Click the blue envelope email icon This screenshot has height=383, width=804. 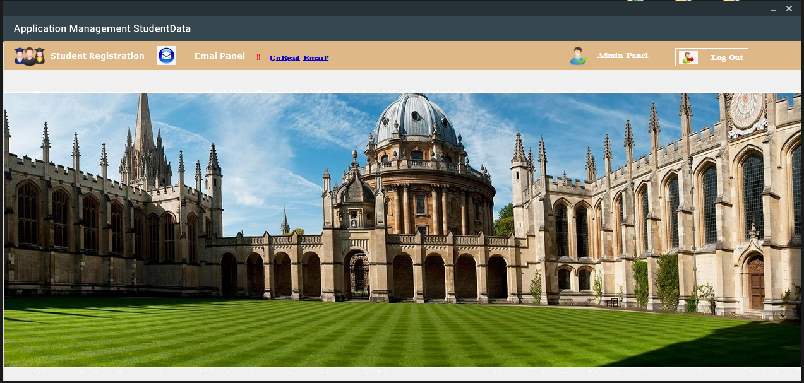pyautogui.click(x=167, y=56)
